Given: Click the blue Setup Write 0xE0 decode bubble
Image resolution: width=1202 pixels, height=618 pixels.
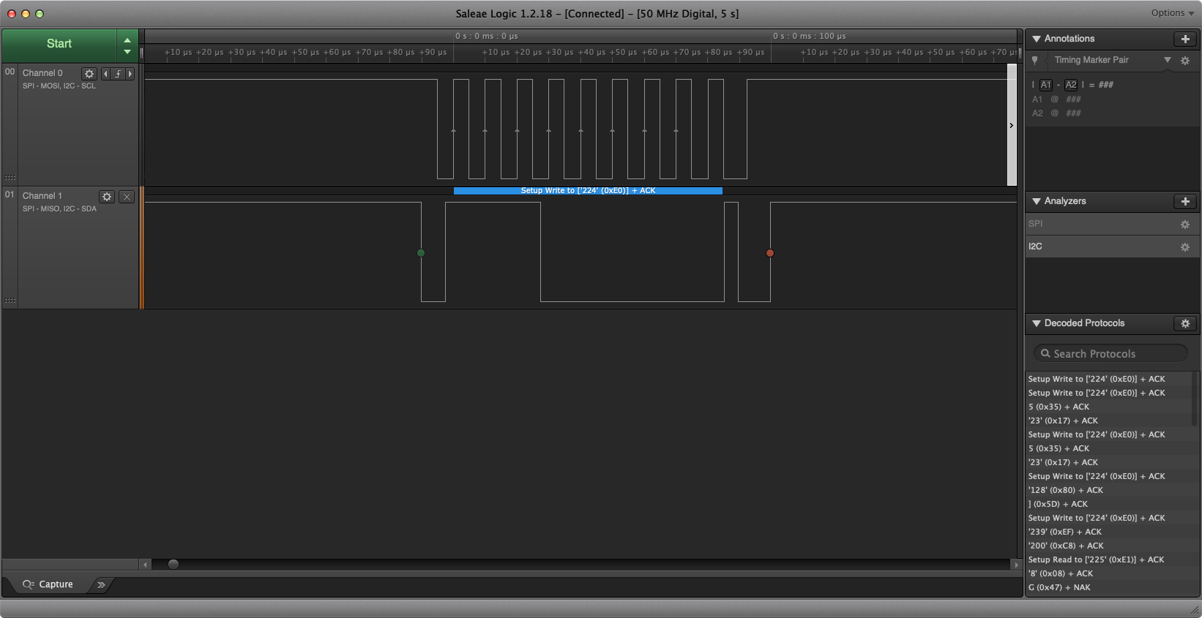Looking at the screenshot, I should (588, 191).
